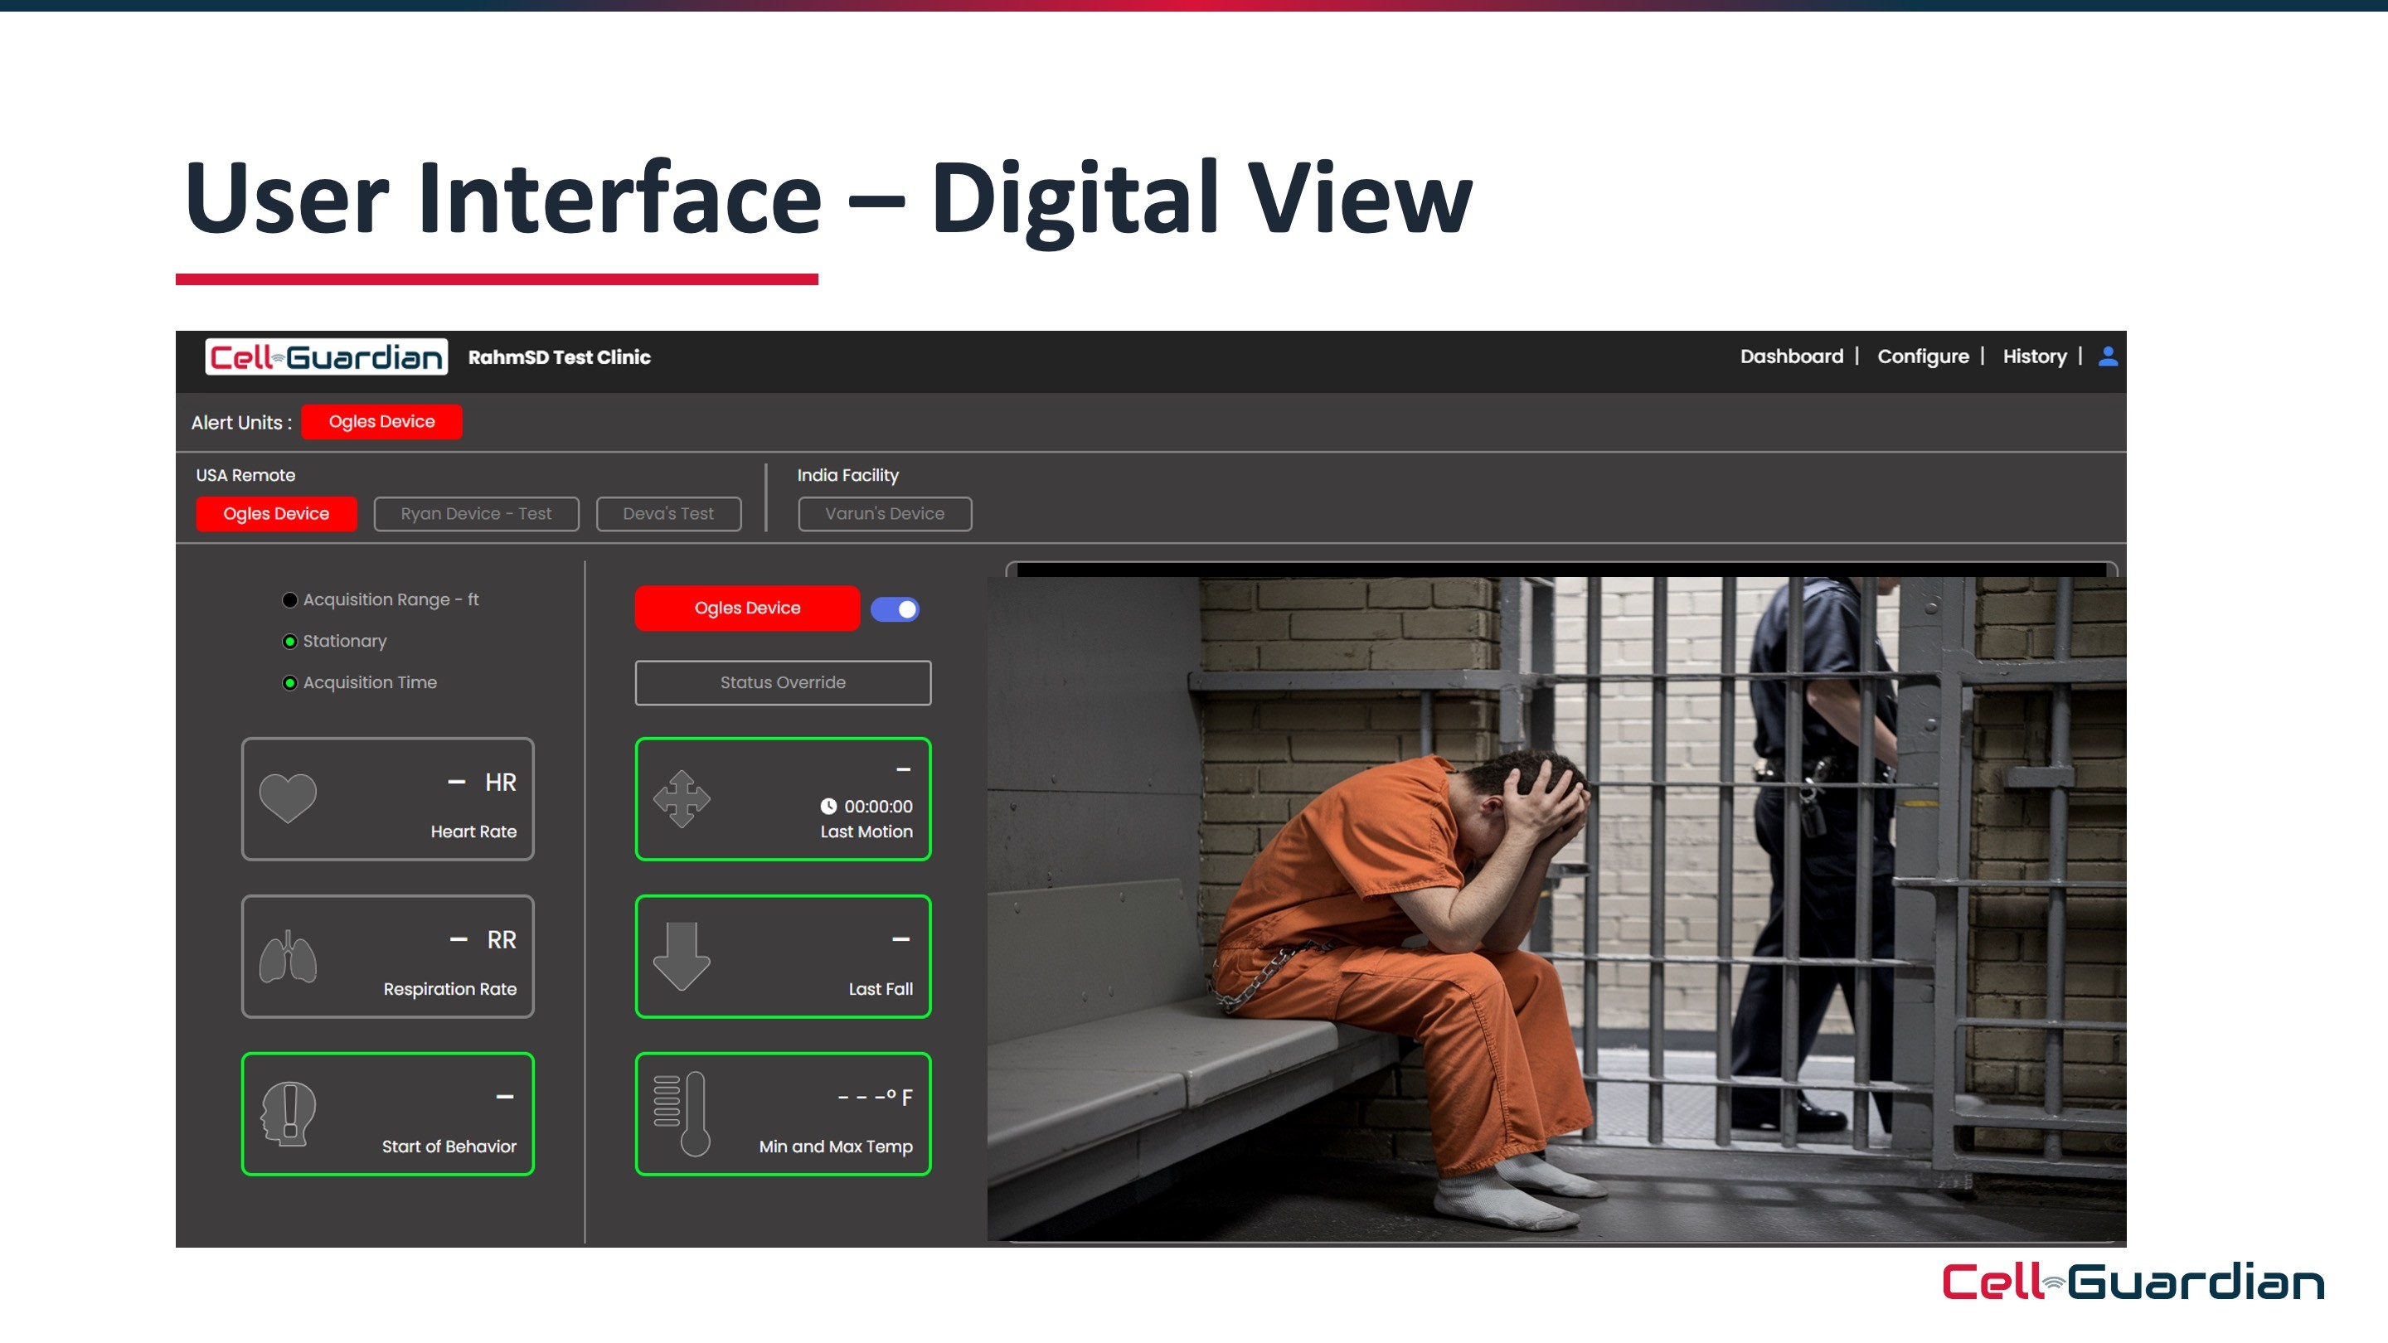The width and height of the screenshot is (2388, 1343).
Task: Go to the History menu item
Action: 2034,356
